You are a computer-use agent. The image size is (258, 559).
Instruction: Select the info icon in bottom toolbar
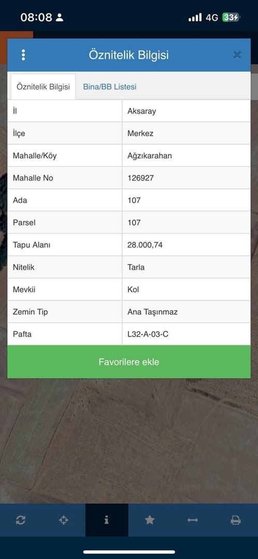[107, 520]
